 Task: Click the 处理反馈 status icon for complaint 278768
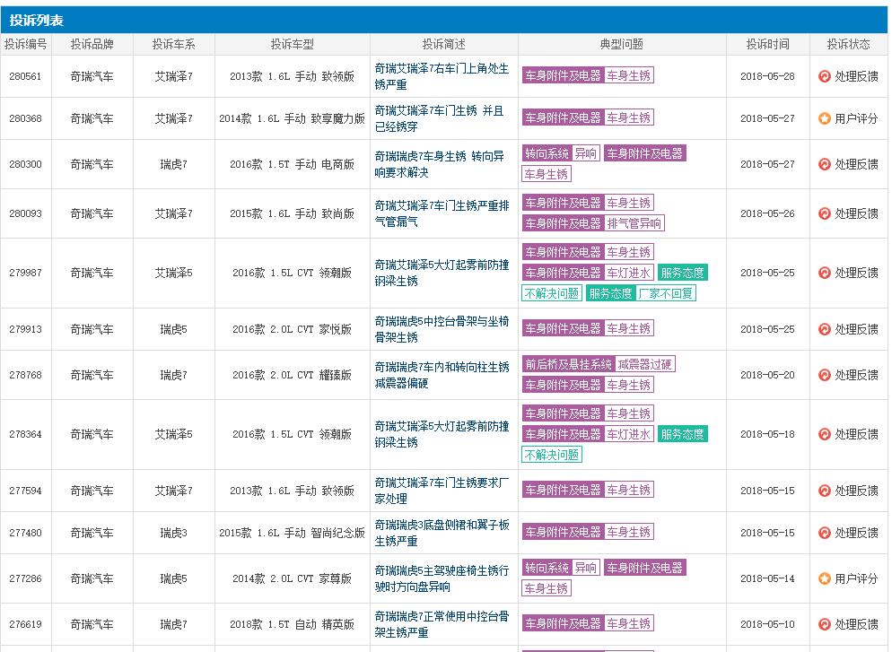point(825,375)
